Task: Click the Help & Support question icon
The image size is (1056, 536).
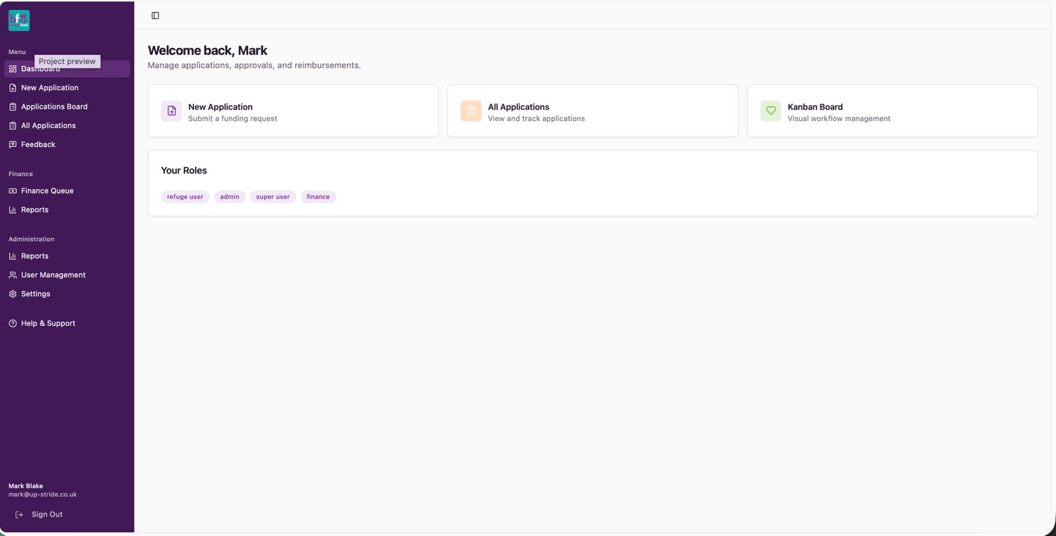Action: (x=13, y=324)
